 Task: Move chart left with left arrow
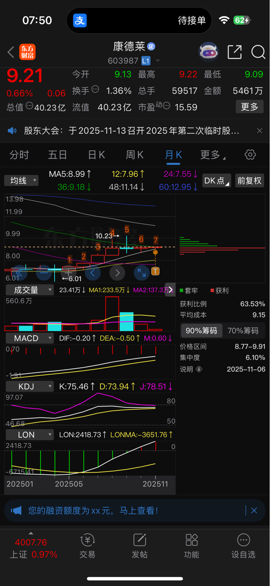pyautogui.click(x=93, y=273)
